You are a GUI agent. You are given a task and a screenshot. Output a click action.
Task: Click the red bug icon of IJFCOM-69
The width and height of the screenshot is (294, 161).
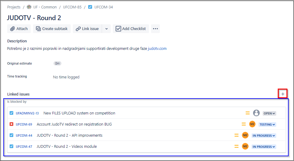pos(11,124)
